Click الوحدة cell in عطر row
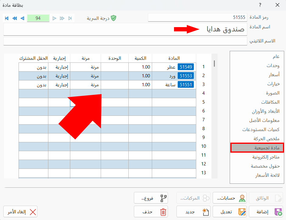The width and height of the screenshot is (286, 220). pyautogui.click(x=115, y=67)
